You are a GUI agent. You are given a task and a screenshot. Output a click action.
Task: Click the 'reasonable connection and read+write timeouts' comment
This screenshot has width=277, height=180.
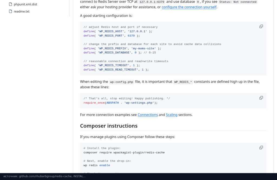(126, 61)
